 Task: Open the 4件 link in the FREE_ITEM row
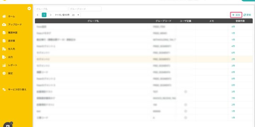pos(233,27)
